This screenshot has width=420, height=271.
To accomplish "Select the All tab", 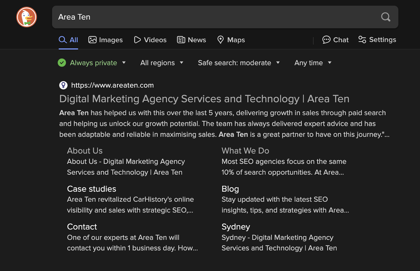I will (68, 40).
